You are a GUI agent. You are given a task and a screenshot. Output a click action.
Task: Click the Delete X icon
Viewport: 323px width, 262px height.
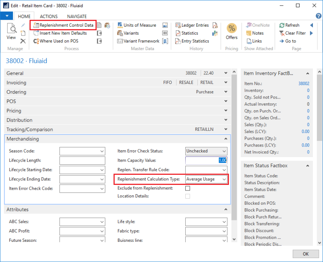tap(23, 41)
